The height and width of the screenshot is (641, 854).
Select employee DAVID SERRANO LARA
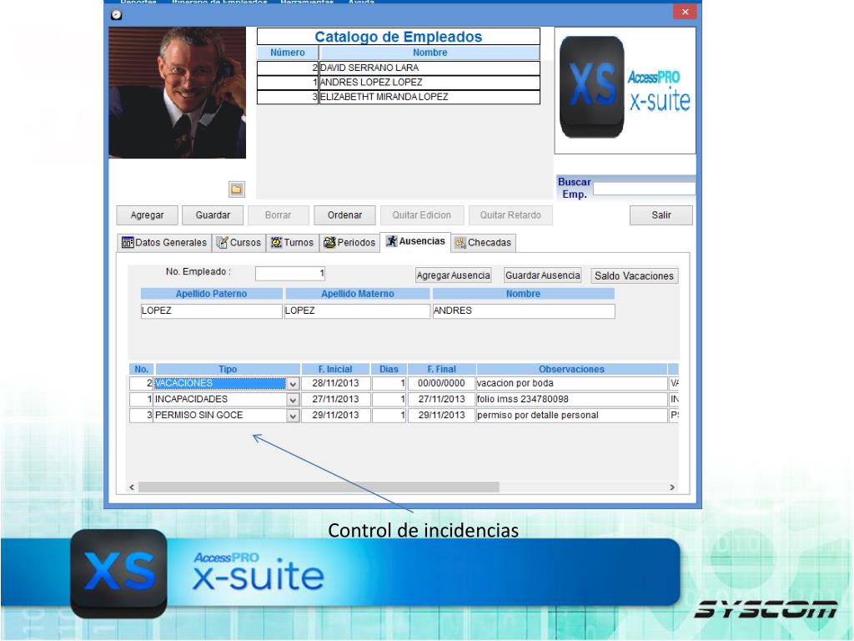398,68
